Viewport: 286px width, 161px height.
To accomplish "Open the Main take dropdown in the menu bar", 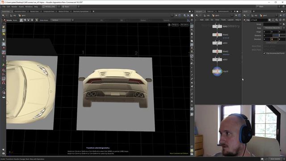I will [70, 7].
